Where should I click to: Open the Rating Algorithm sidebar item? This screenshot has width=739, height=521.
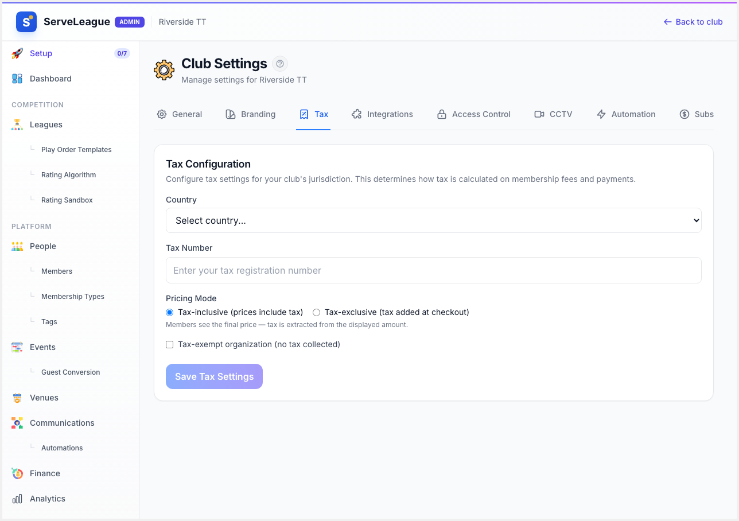68,175
